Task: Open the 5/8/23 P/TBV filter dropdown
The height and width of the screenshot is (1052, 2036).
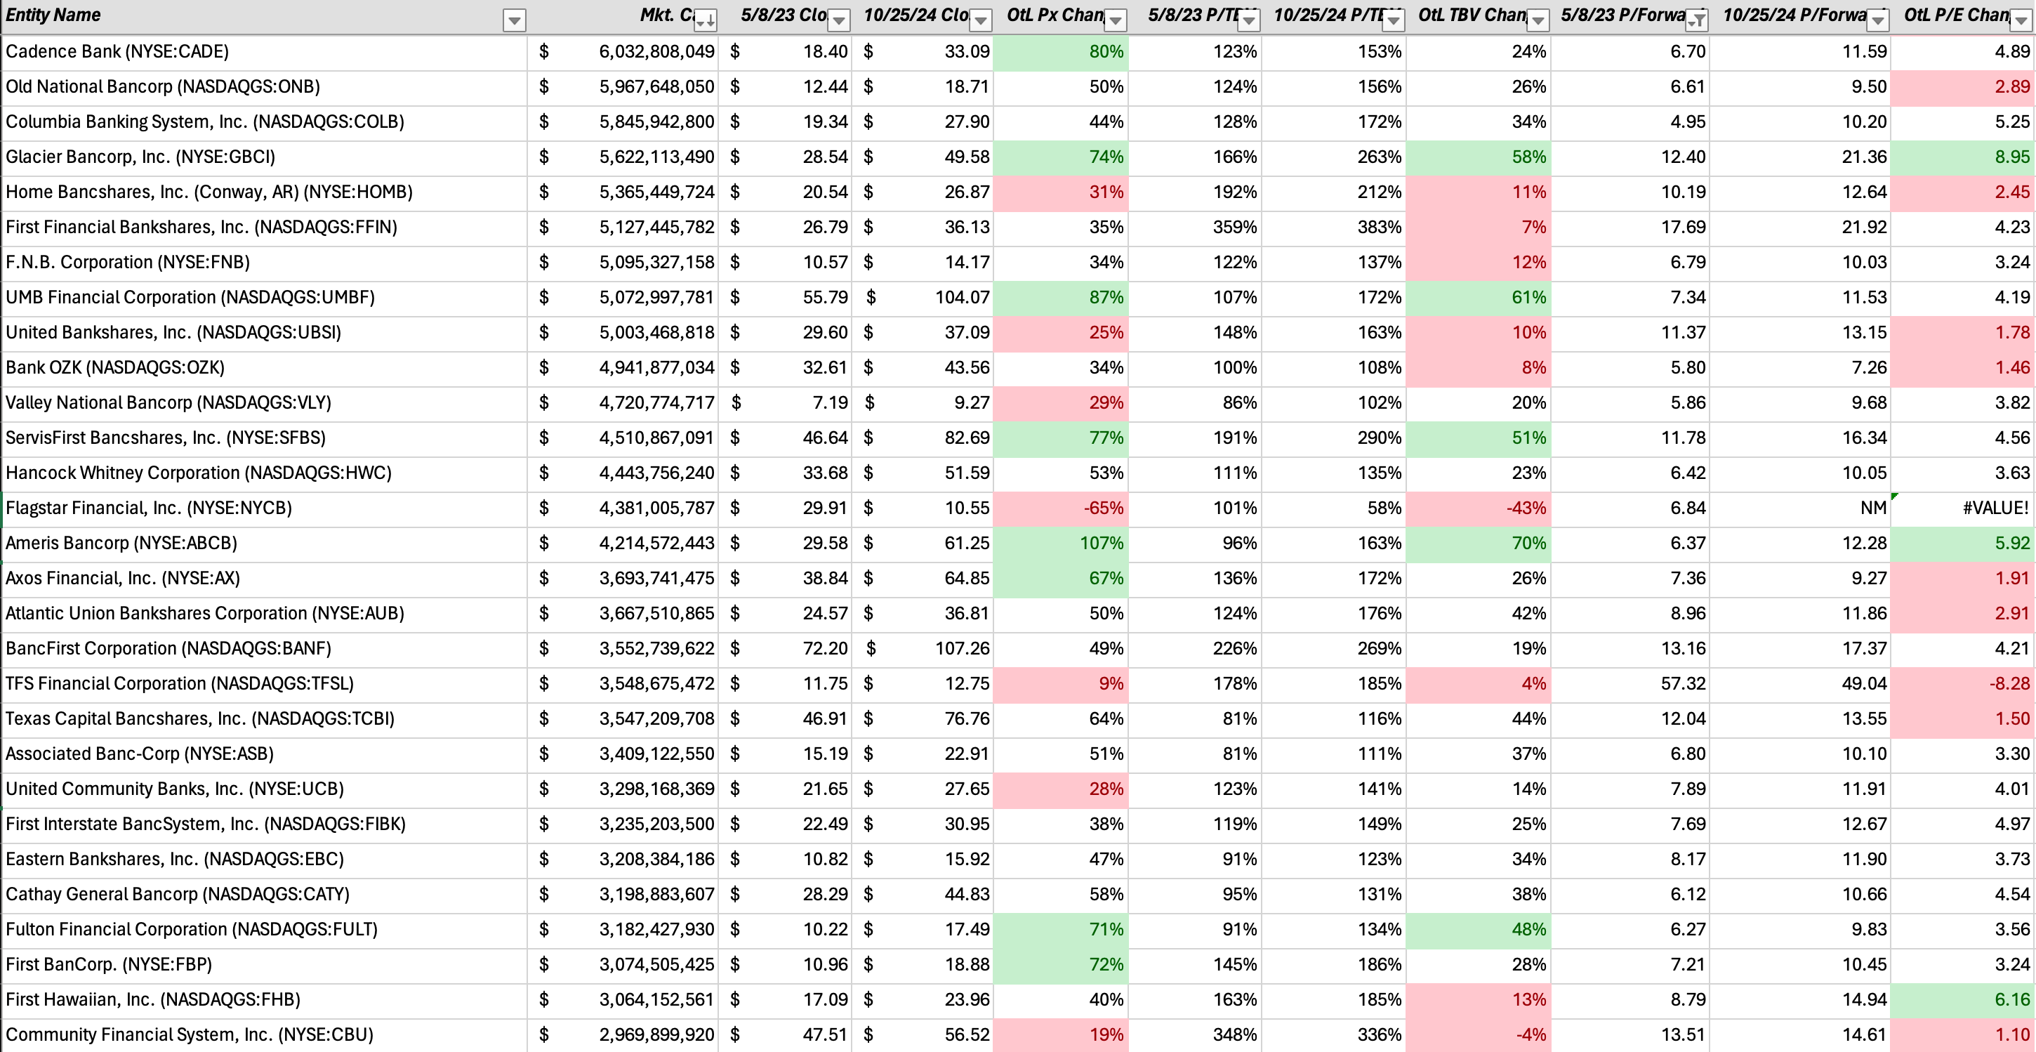Action: tap(1249, 20)
